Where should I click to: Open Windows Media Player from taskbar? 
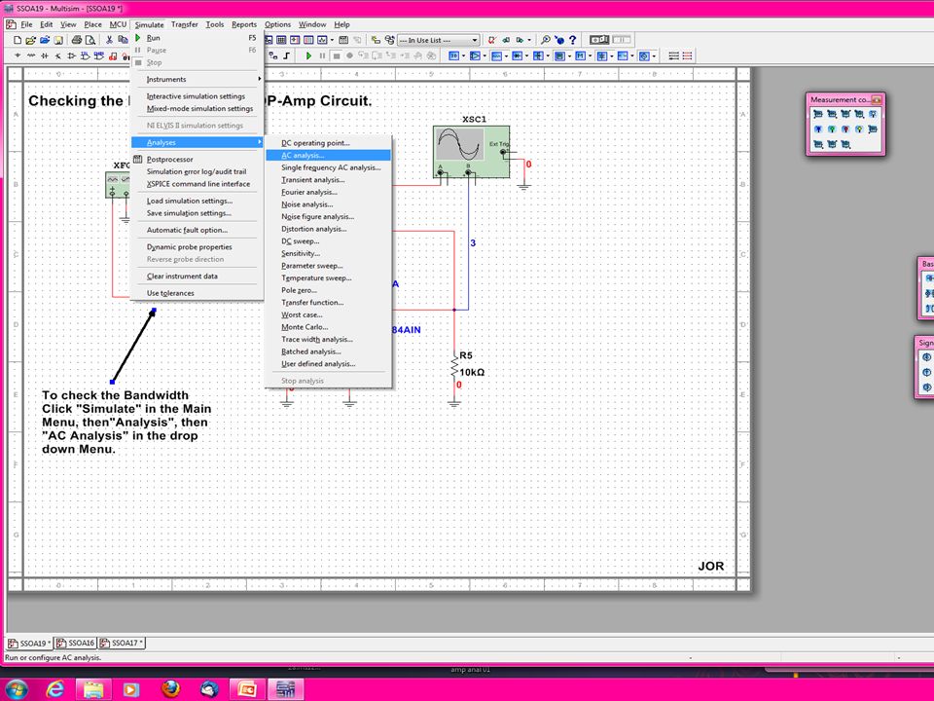(x=131, y=689)
